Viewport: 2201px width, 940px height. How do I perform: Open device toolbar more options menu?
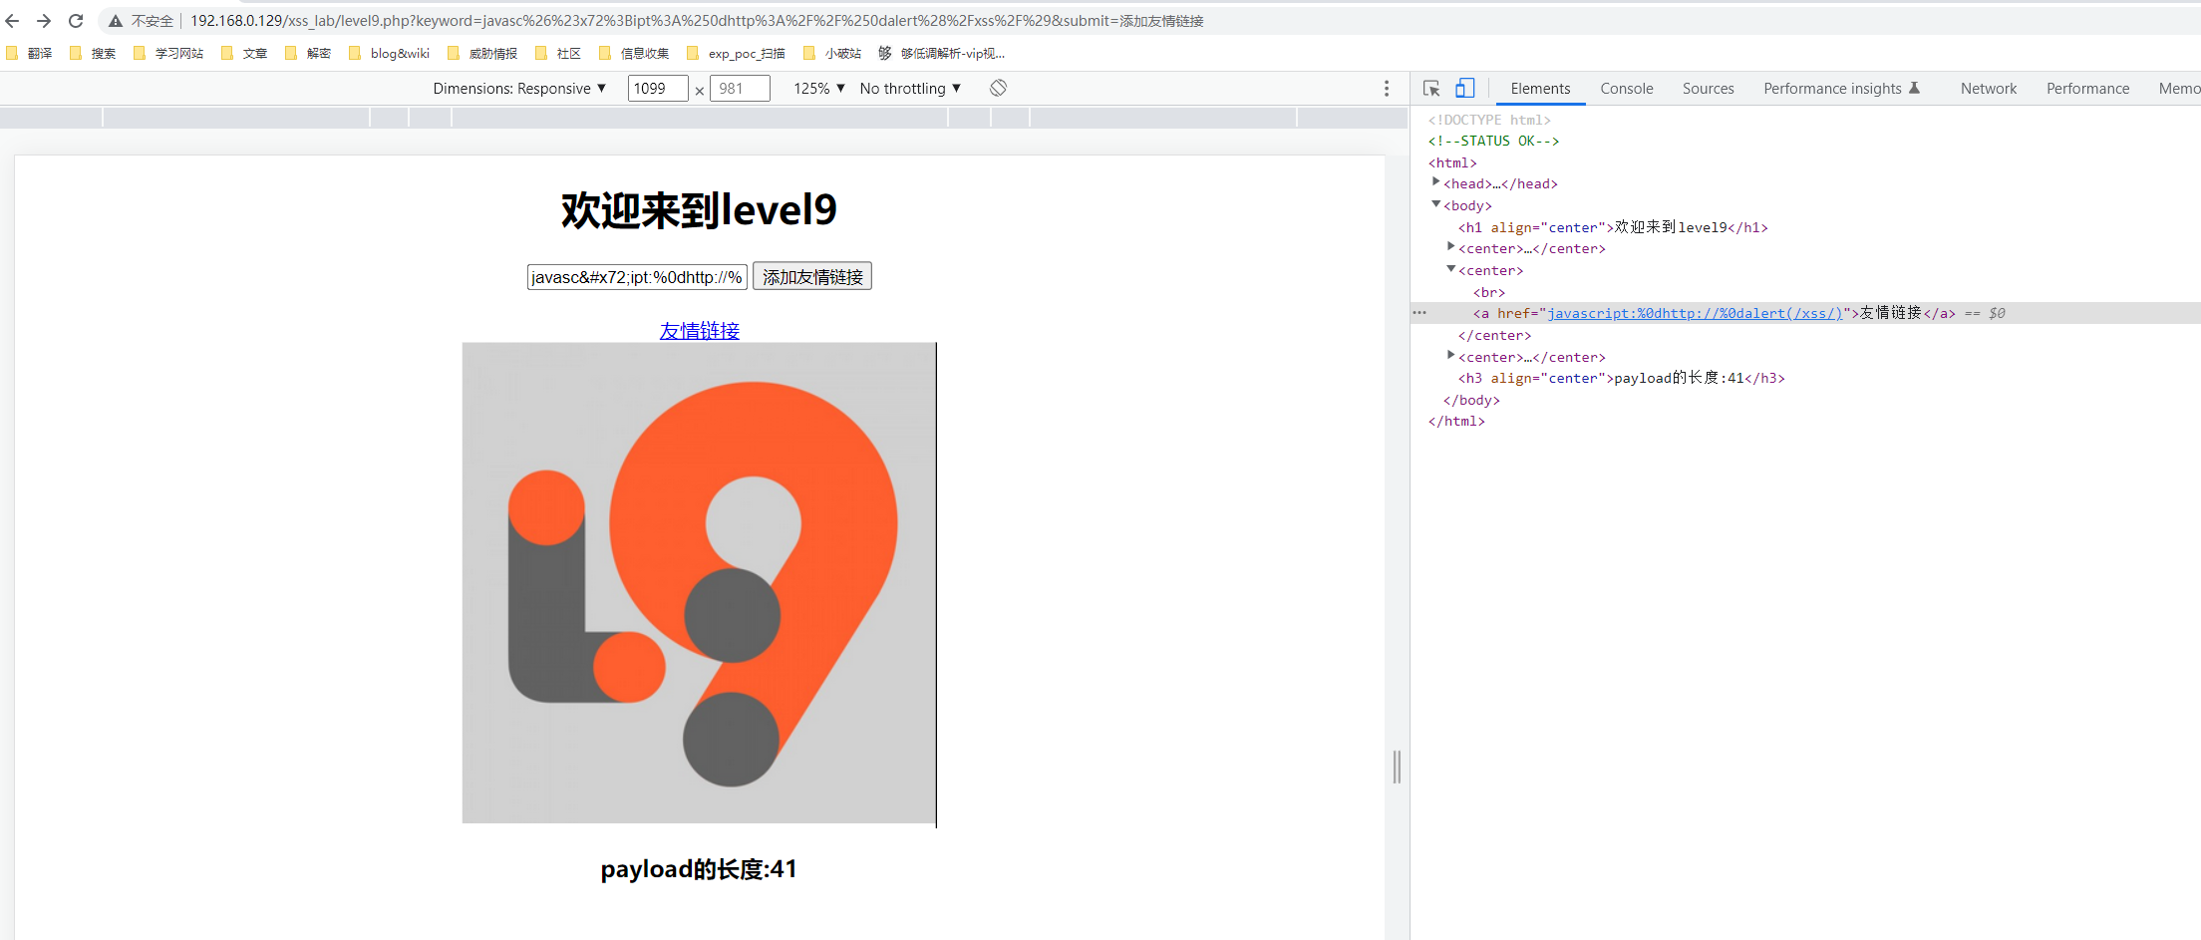[x=1386, y=89]
